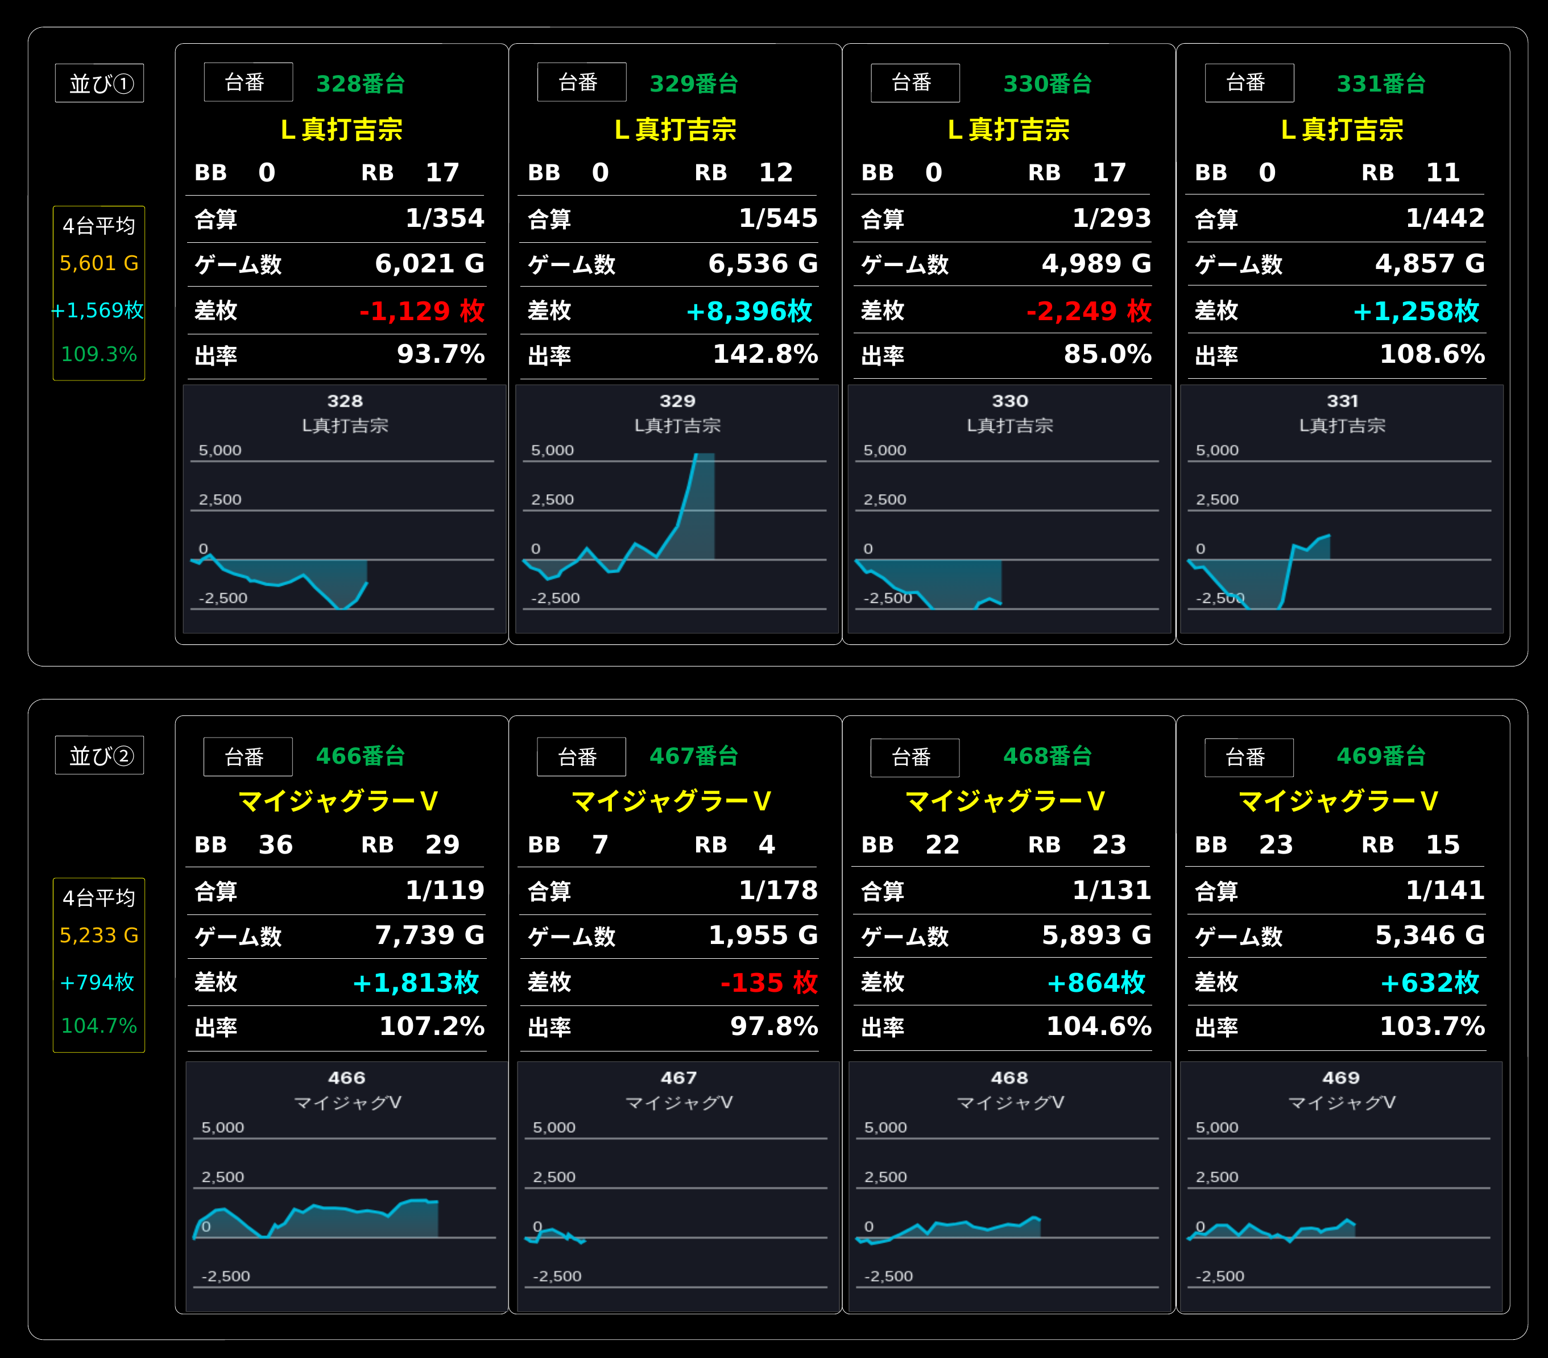
Task: Click the 1/178 combined probability value
Action: [779, 890]
